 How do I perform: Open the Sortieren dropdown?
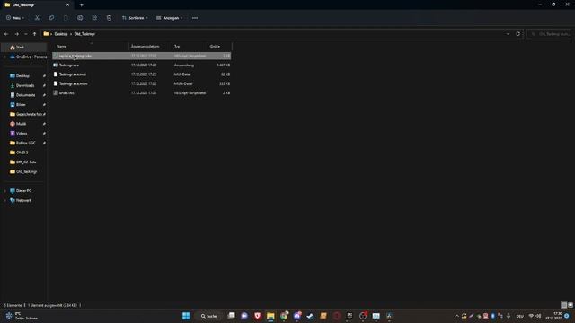pos(135,18)
